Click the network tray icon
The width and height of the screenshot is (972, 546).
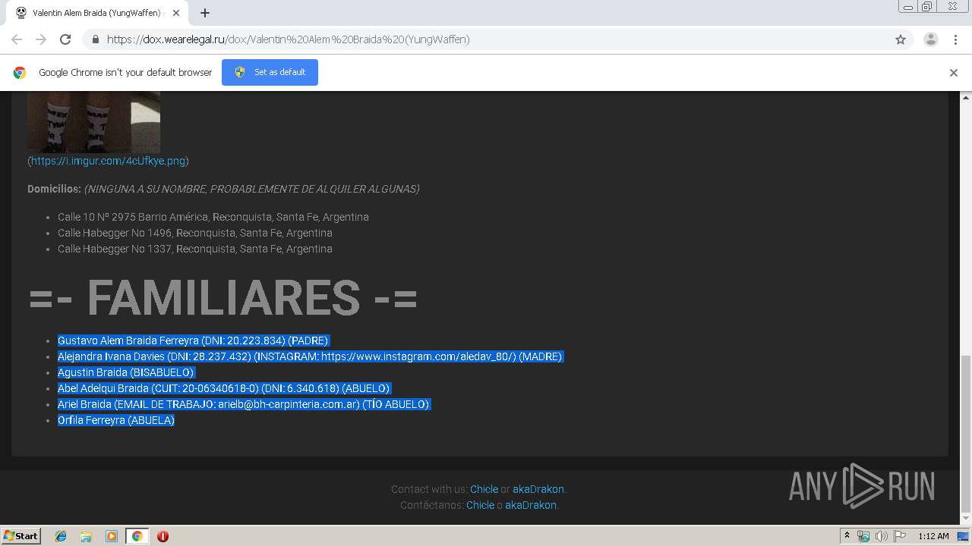pos(863,536)
